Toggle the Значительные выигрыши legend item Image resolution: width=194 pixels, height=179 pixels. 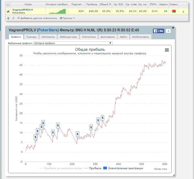[123, 168]
